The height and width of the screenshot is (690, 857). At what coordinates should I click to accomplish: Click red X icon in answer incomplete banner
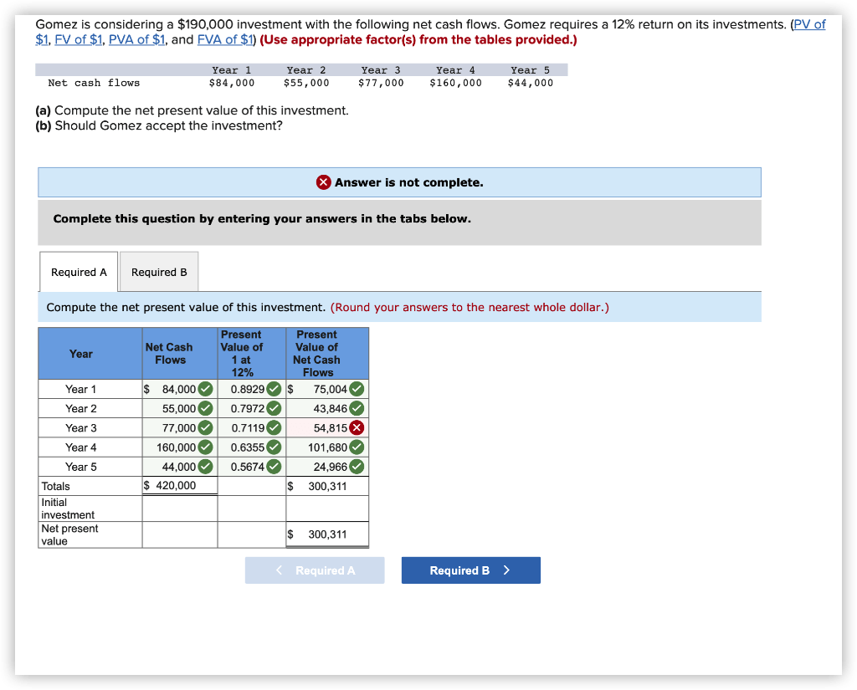click(324, 182)
